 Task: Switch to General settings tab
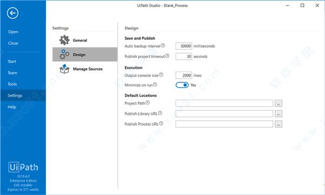pos(85,40)
